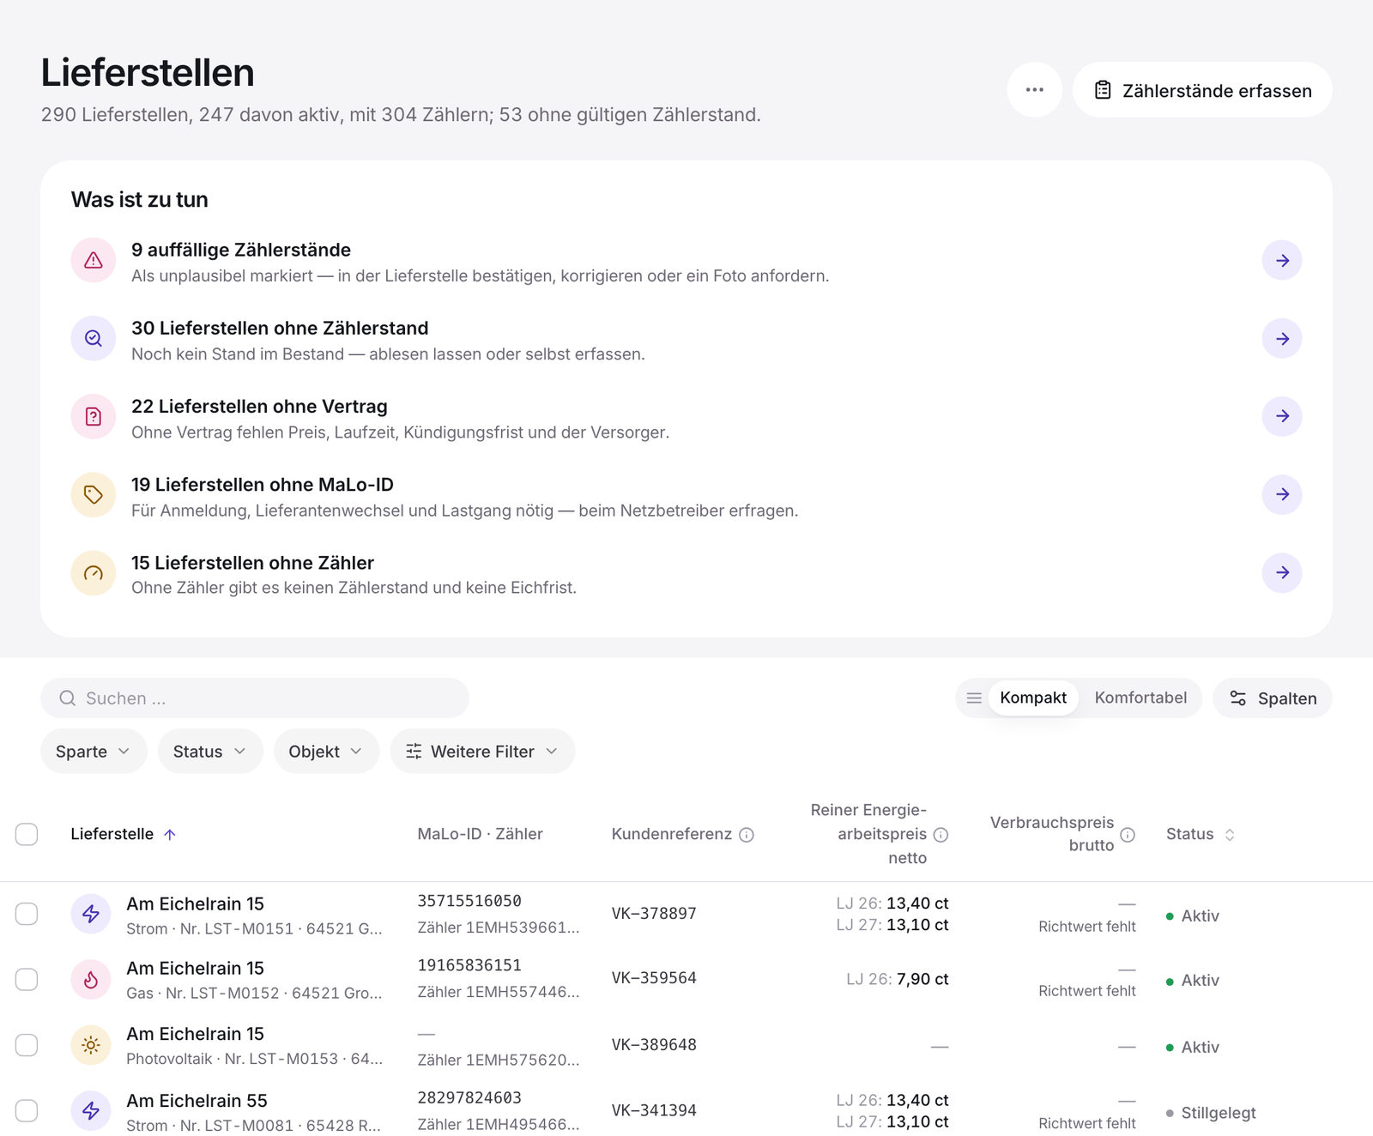Image resolution: width=1373 pixels, height=1136 pixels.
Task: Select checkbox for Photovoltaik Am Eichelrain 15
Action: [27, 1045]
